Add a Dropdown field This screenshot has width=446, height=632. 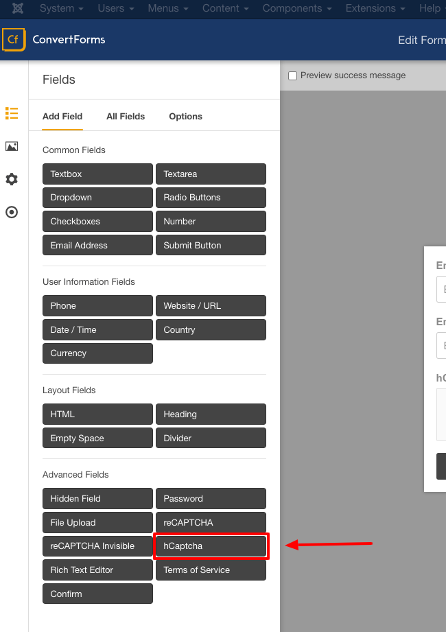pyautogui.click(x=98, y=198)
